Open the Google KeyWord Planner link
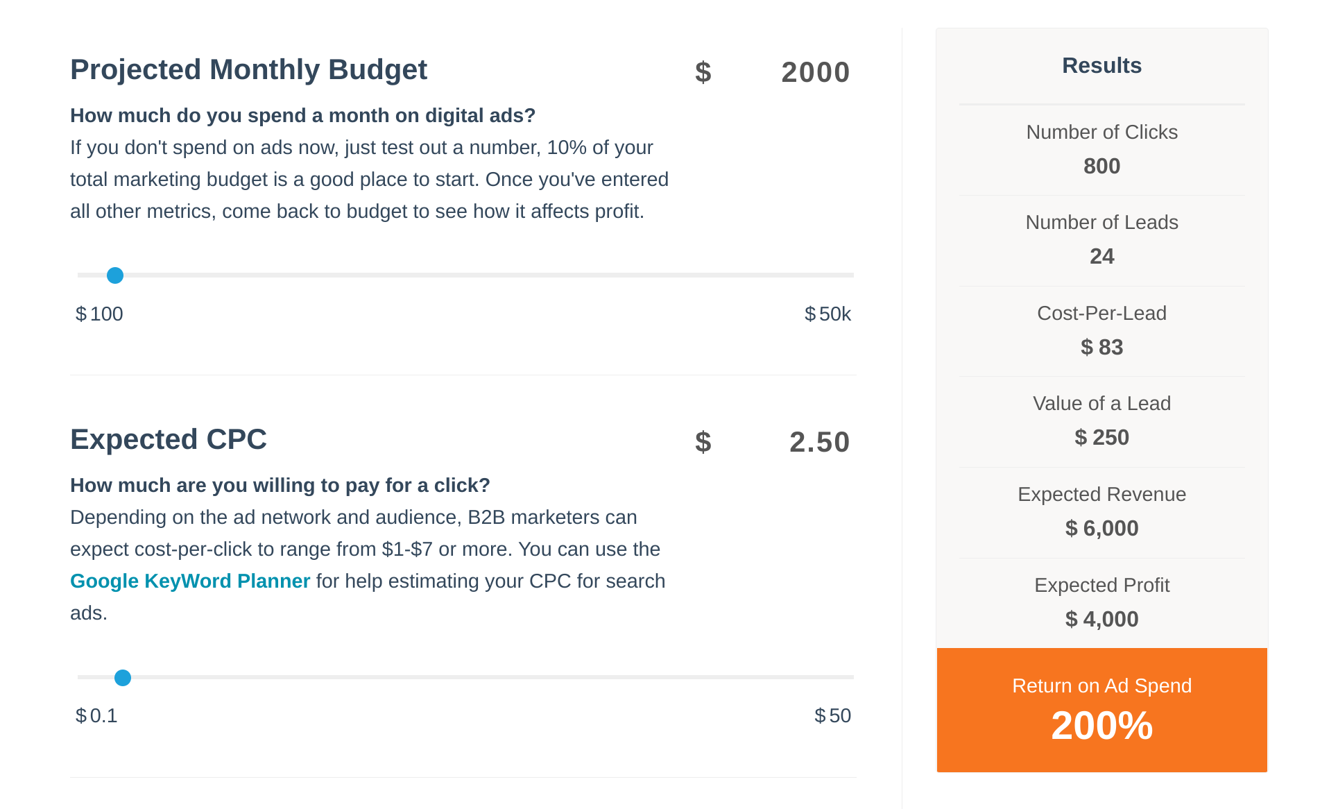 pyautogui.click(x=190, y=581)
